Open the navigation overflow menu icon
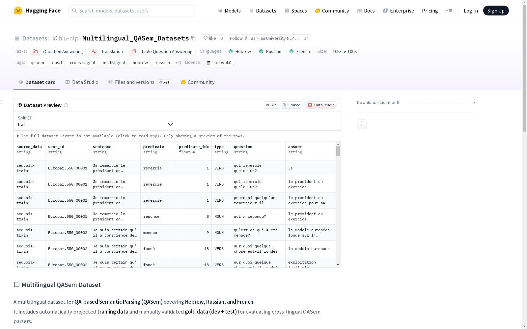Screen dimensions: 527x329 tap(449, 11)
